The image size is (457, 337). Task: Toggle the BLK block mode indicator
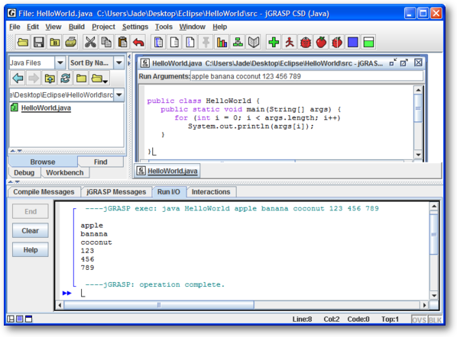coord(435,319)
